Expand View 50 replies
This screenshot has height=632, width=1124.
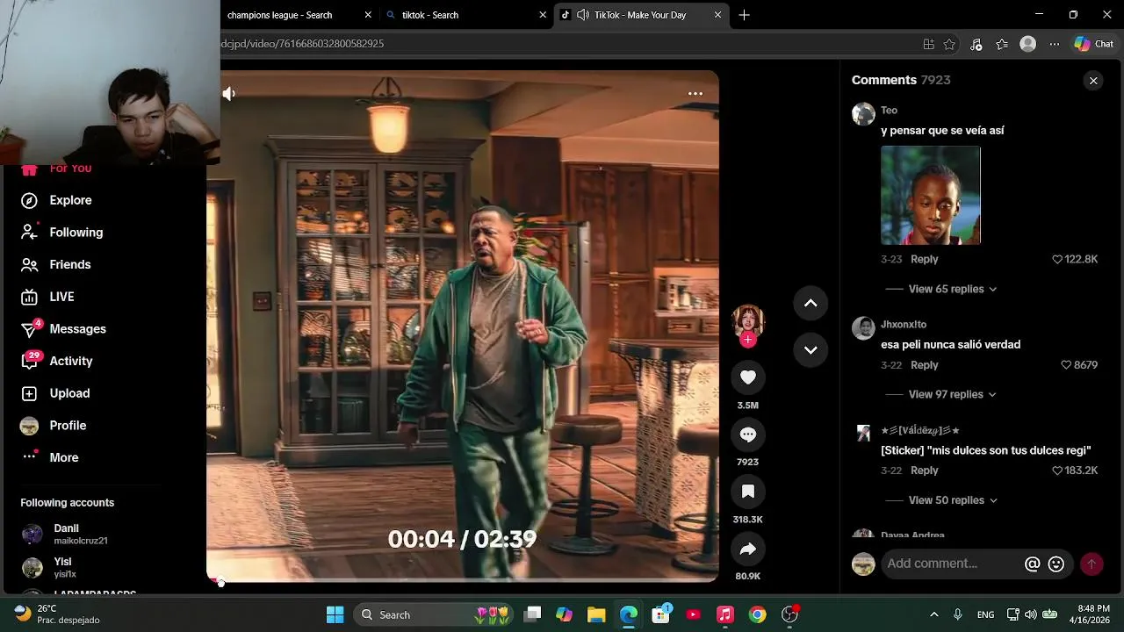click(952, 500)
